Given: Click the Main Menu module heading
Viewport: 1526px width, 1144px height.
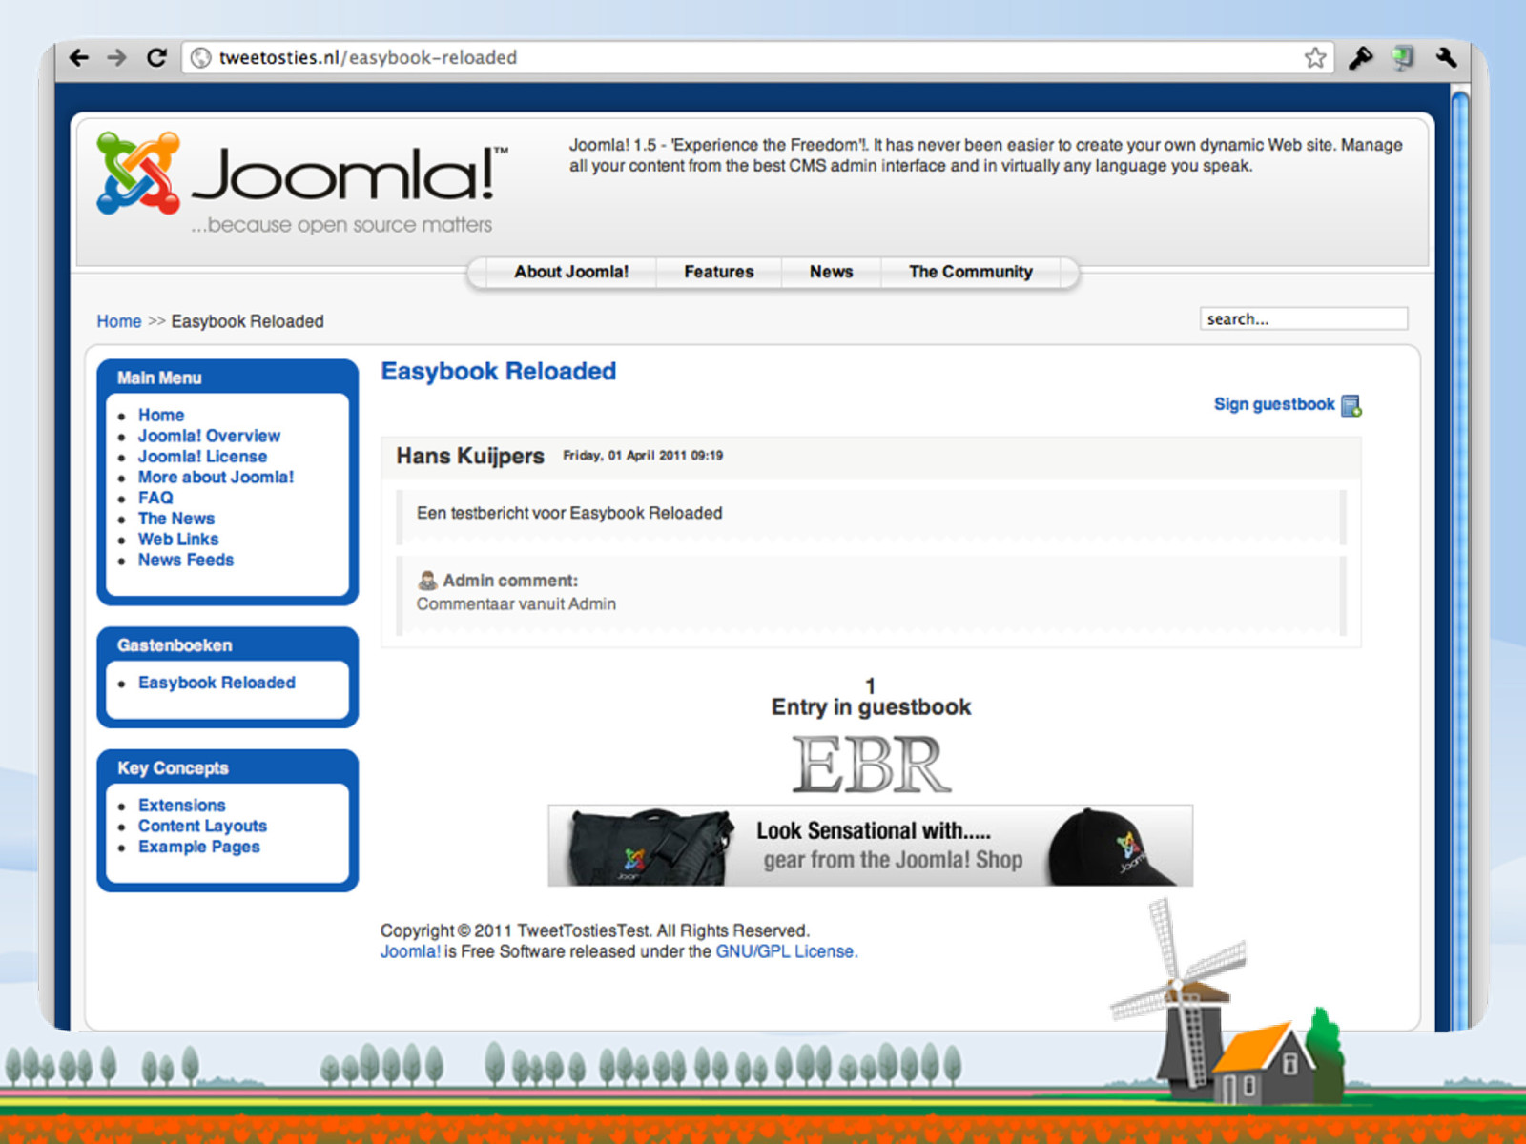Looking at the screenshot, I should [x=159, y=378].
